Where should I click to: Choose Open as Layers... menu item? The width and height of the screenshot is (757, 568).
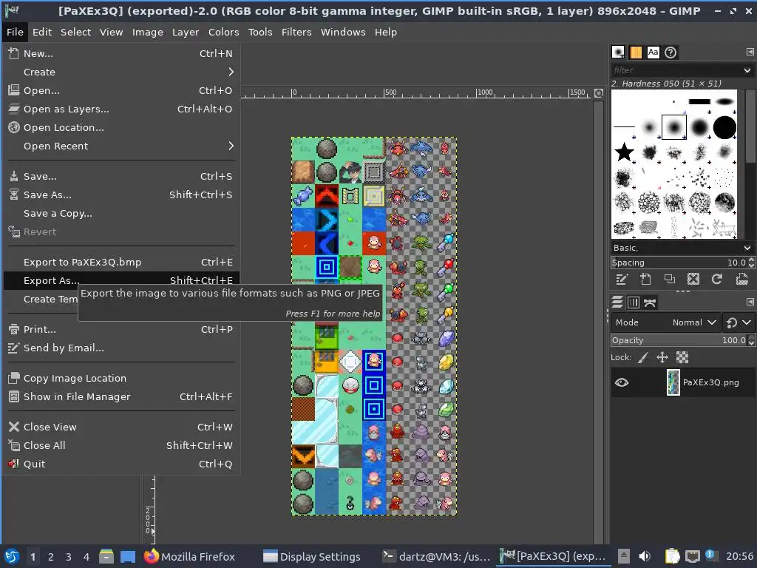120,109
